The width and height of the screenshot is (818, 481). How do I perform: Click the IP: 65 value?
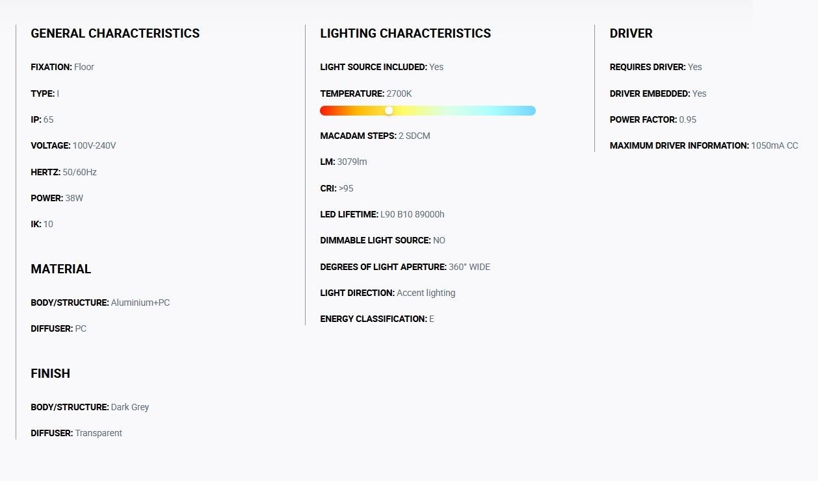click(x=49, y=119)
